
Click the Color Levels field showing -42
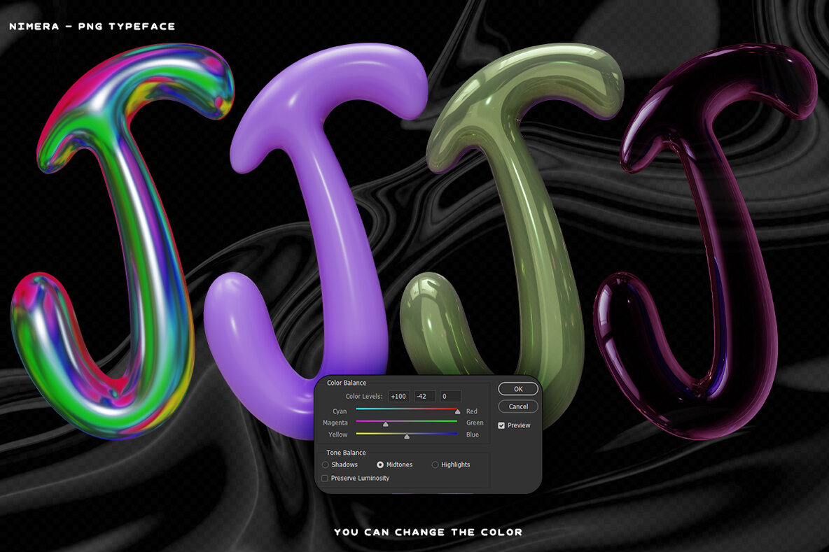point(424,396)
